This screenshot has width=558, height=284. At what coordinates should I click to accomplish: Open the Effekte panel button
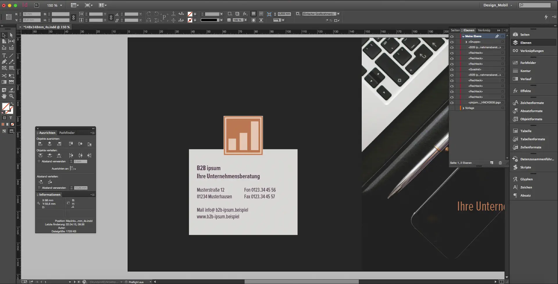click(525, 91)
